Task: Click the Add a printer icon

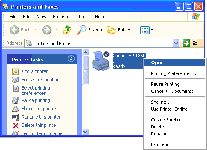Action: (16, 72)
